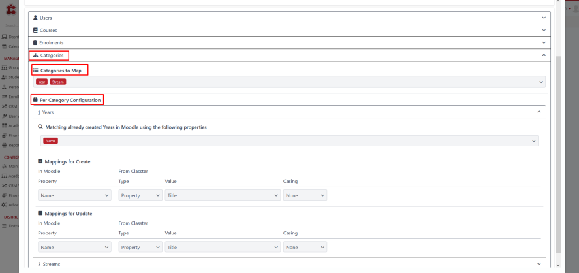Click the Users person icon

tap(36, 18)
